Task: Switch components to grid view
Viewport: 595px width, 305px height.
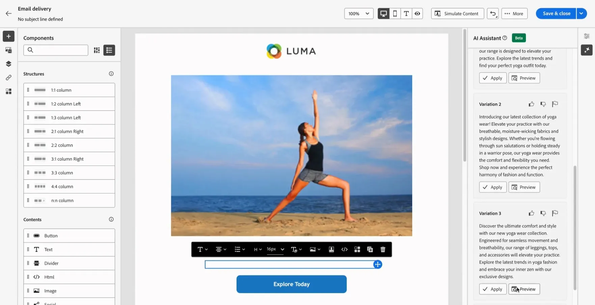Action: tap(97, 50)
